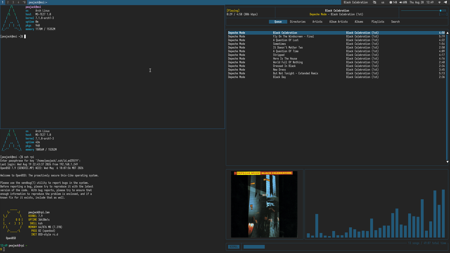Click 'Black Celebration' now-playing text in top bar
Image resolution: width=450 pixels, height=253 pixels.
tap(356, 2)
